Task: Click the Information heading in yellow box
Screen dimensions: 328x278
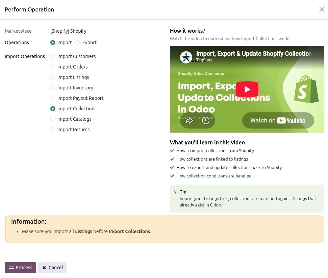Action: 29,221
